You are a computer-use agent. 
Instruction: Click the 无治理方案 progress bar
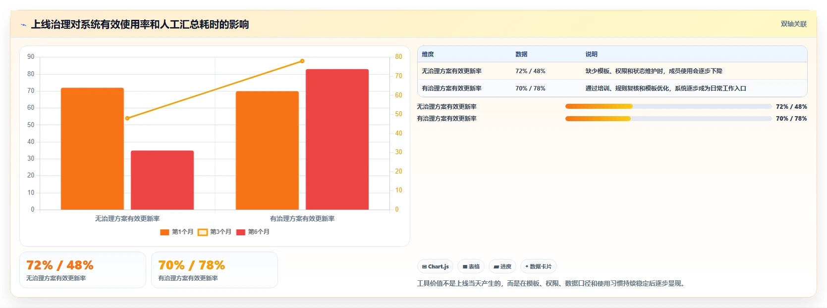[x=668, y=106]
